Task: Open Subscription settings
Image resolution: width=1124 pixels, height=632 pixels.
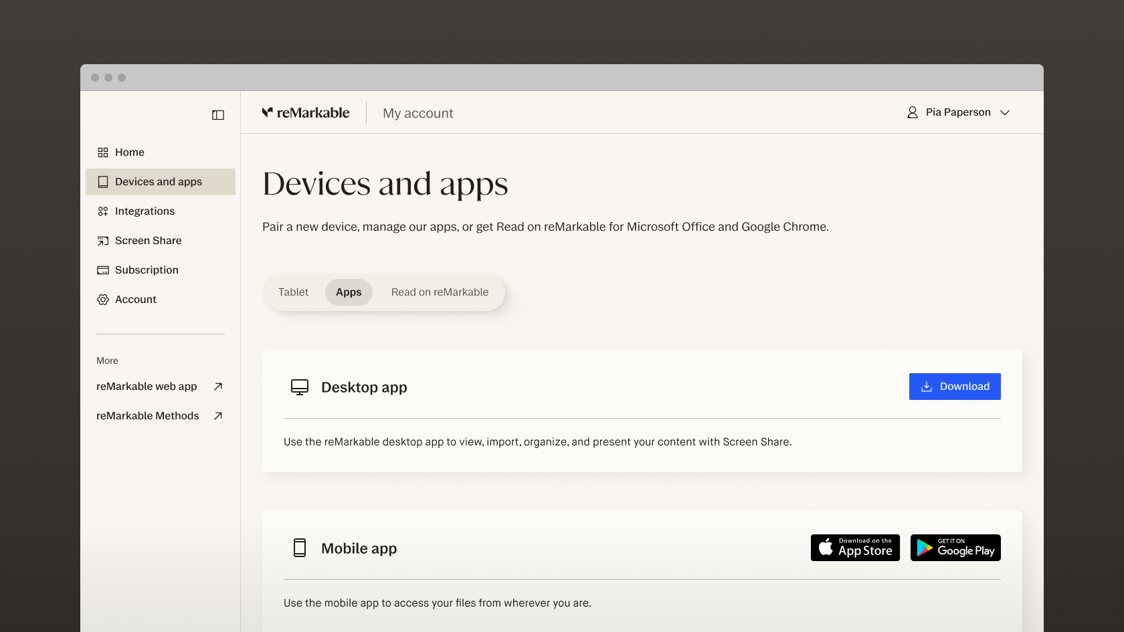Action: coord(161,270)
